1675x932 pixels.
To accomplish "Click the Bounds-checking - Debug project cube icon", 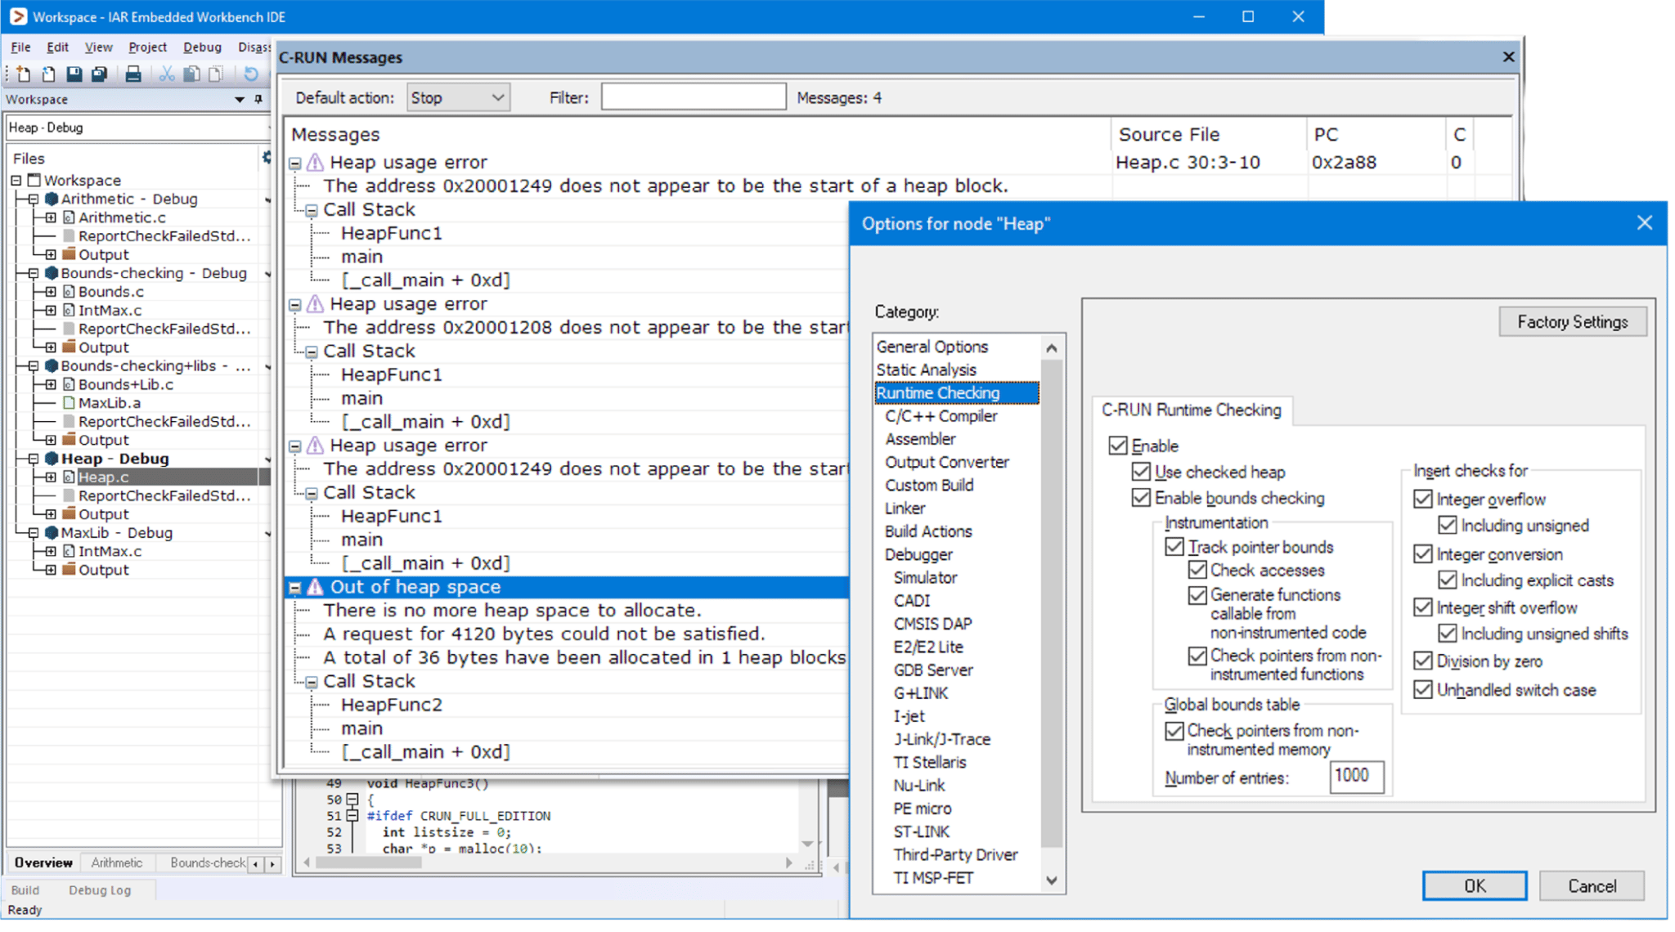I will pos(52,273).
